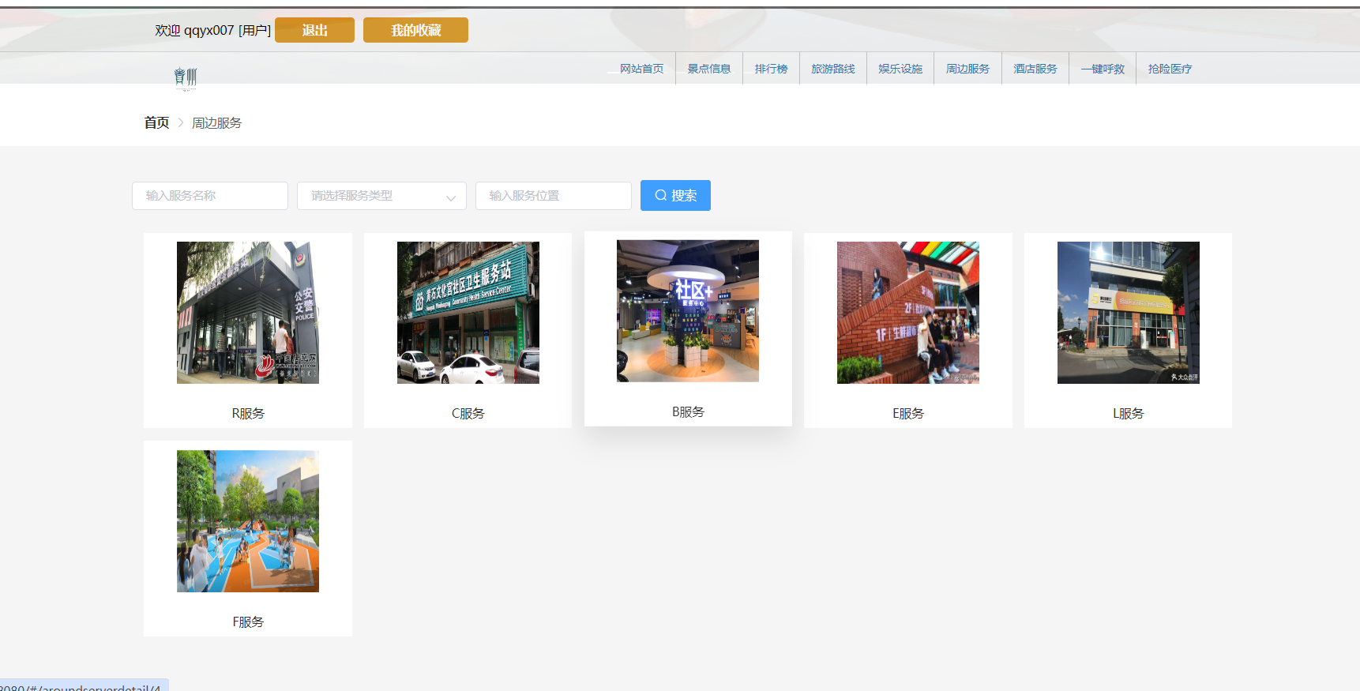Open the C服务 health center thumbnail
This screenshot has height=691, width=1360.
(x=468, y=313)
